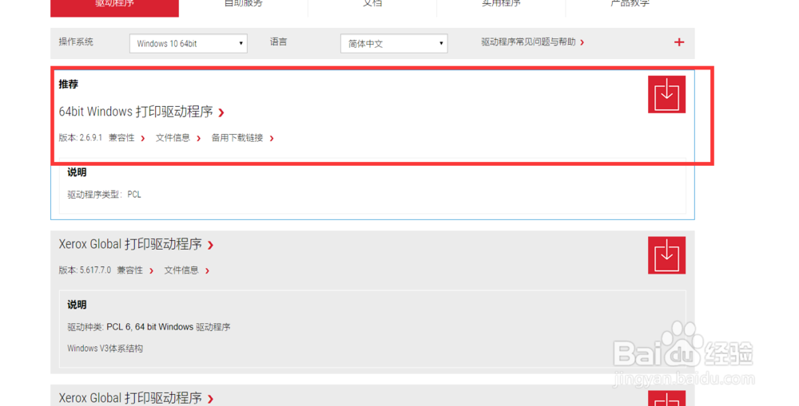
Task: Click 说明 heading above 驱动种类: PCL 6
Action: 77,305
